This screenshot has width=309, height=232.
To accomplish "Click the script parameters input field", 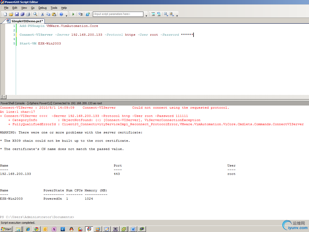I will 118,14.
